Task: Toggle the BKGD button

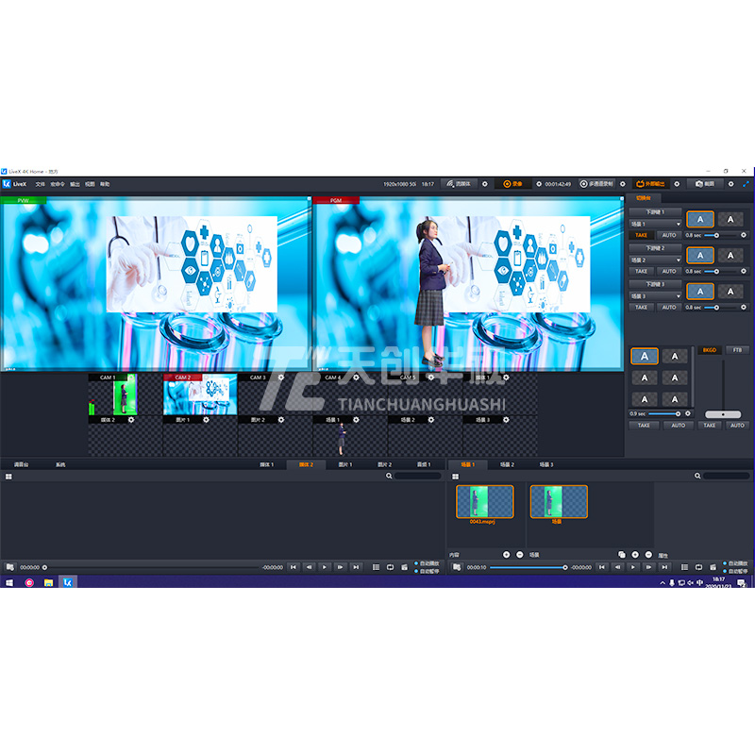Action: 710,350
